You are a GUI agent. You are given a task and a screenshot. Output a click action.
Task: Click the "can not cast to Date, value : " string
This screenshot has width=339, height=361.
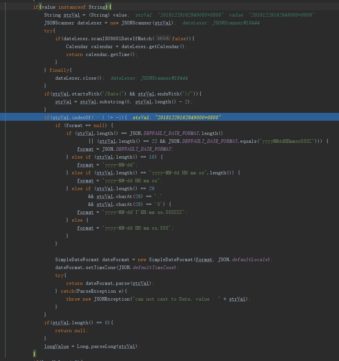(x=176, y=299)
